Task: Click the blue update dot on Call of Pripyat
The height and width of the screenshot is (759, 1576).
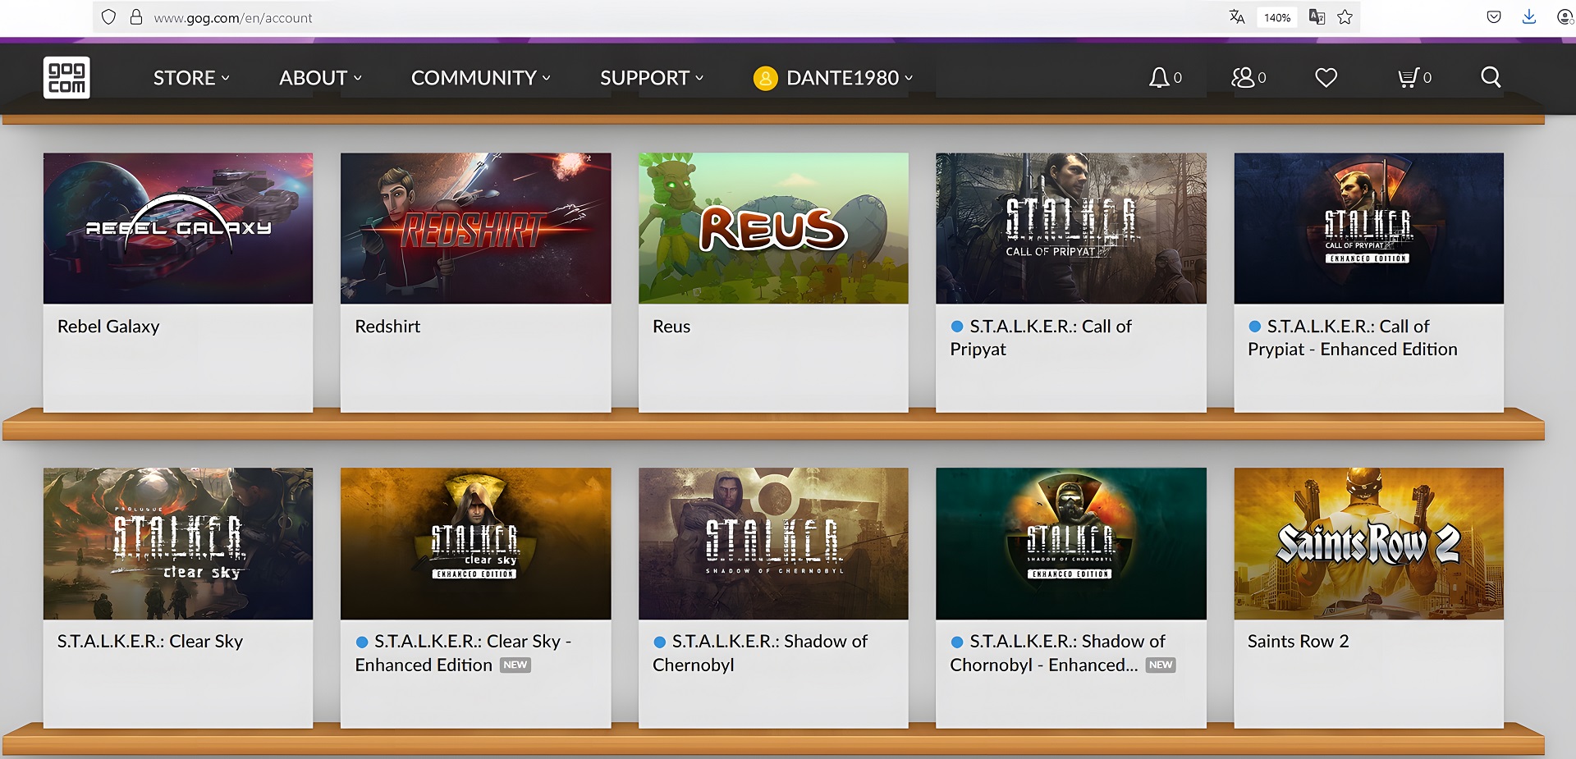Action: (957, 327)
